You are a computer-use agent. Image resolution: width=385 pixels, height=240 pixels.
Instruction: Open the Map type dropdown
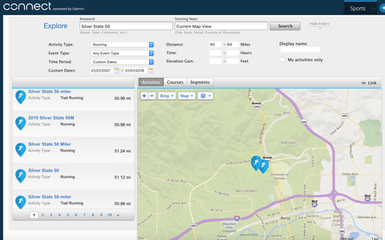click(187, 96)
